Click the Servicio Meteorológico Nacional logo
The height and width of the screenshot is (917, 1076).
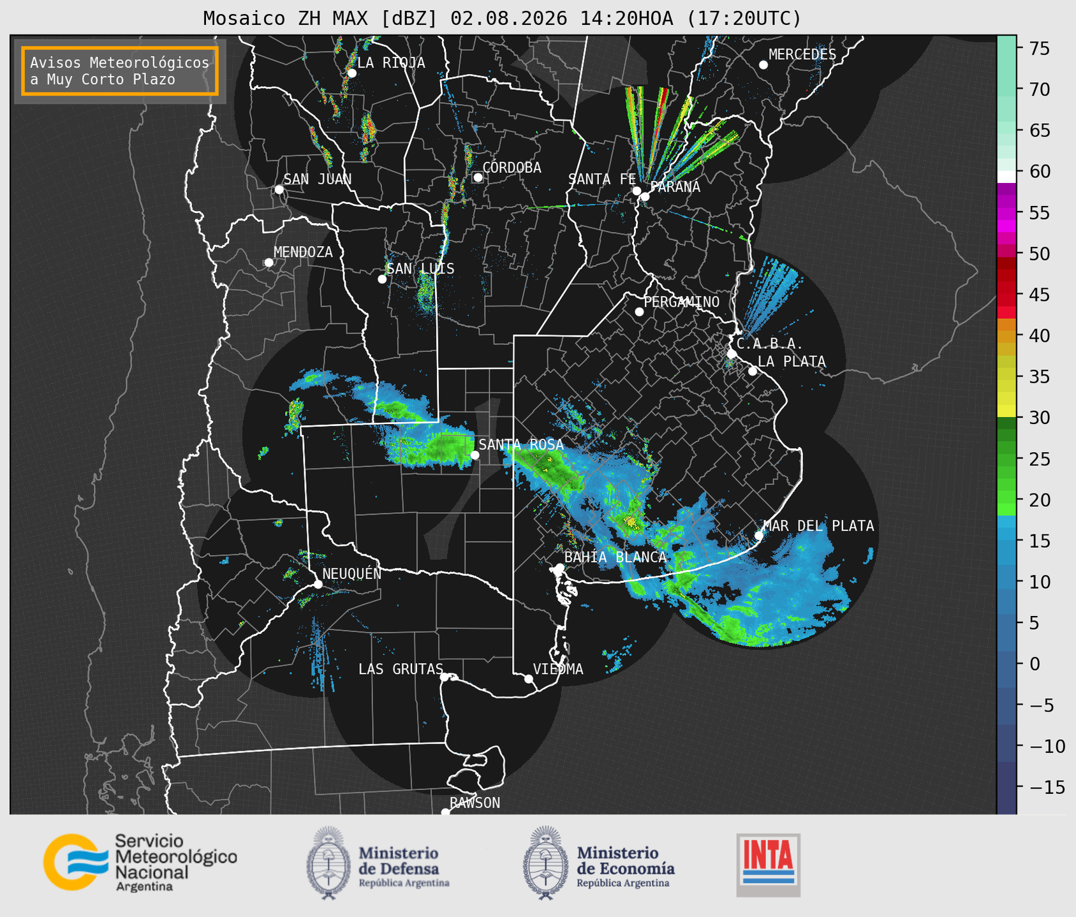tap(140, 862)
